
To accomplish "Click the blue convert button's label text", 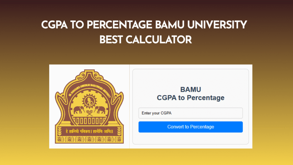I will click(191, 127).
